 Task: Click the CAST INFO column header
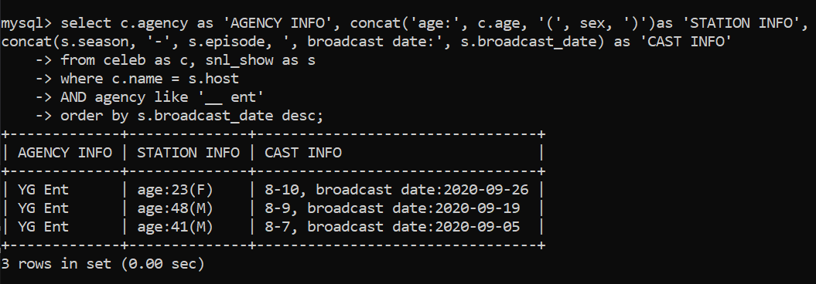tap(303, 153)
